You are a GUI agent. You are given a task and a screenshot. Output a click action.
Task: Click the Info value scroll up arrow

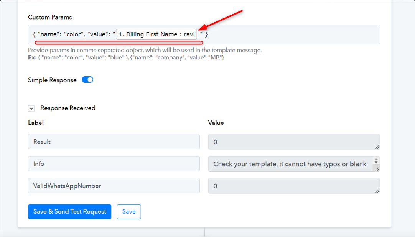376,159
